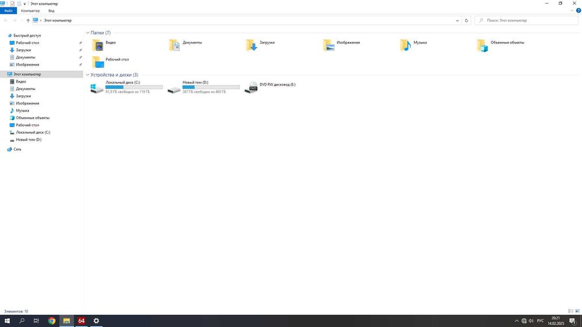
Task: Click the File Explorer taskbar button
Action: (x=66, y=321)
